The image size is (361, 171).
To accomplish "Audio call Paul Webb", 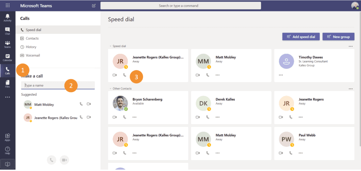I will coord(291,153).
